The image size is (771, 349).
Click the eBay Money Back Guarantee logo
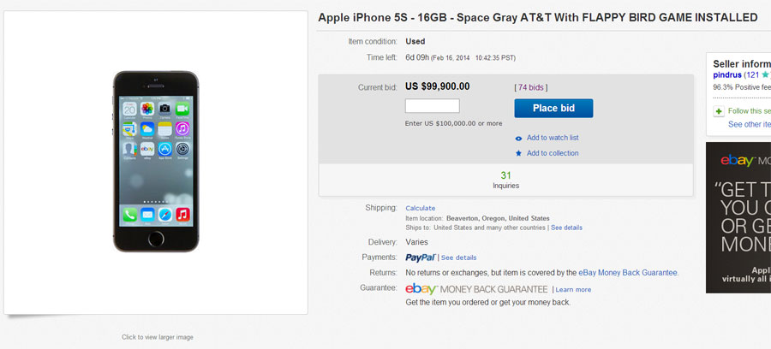(x=476, y=289)
